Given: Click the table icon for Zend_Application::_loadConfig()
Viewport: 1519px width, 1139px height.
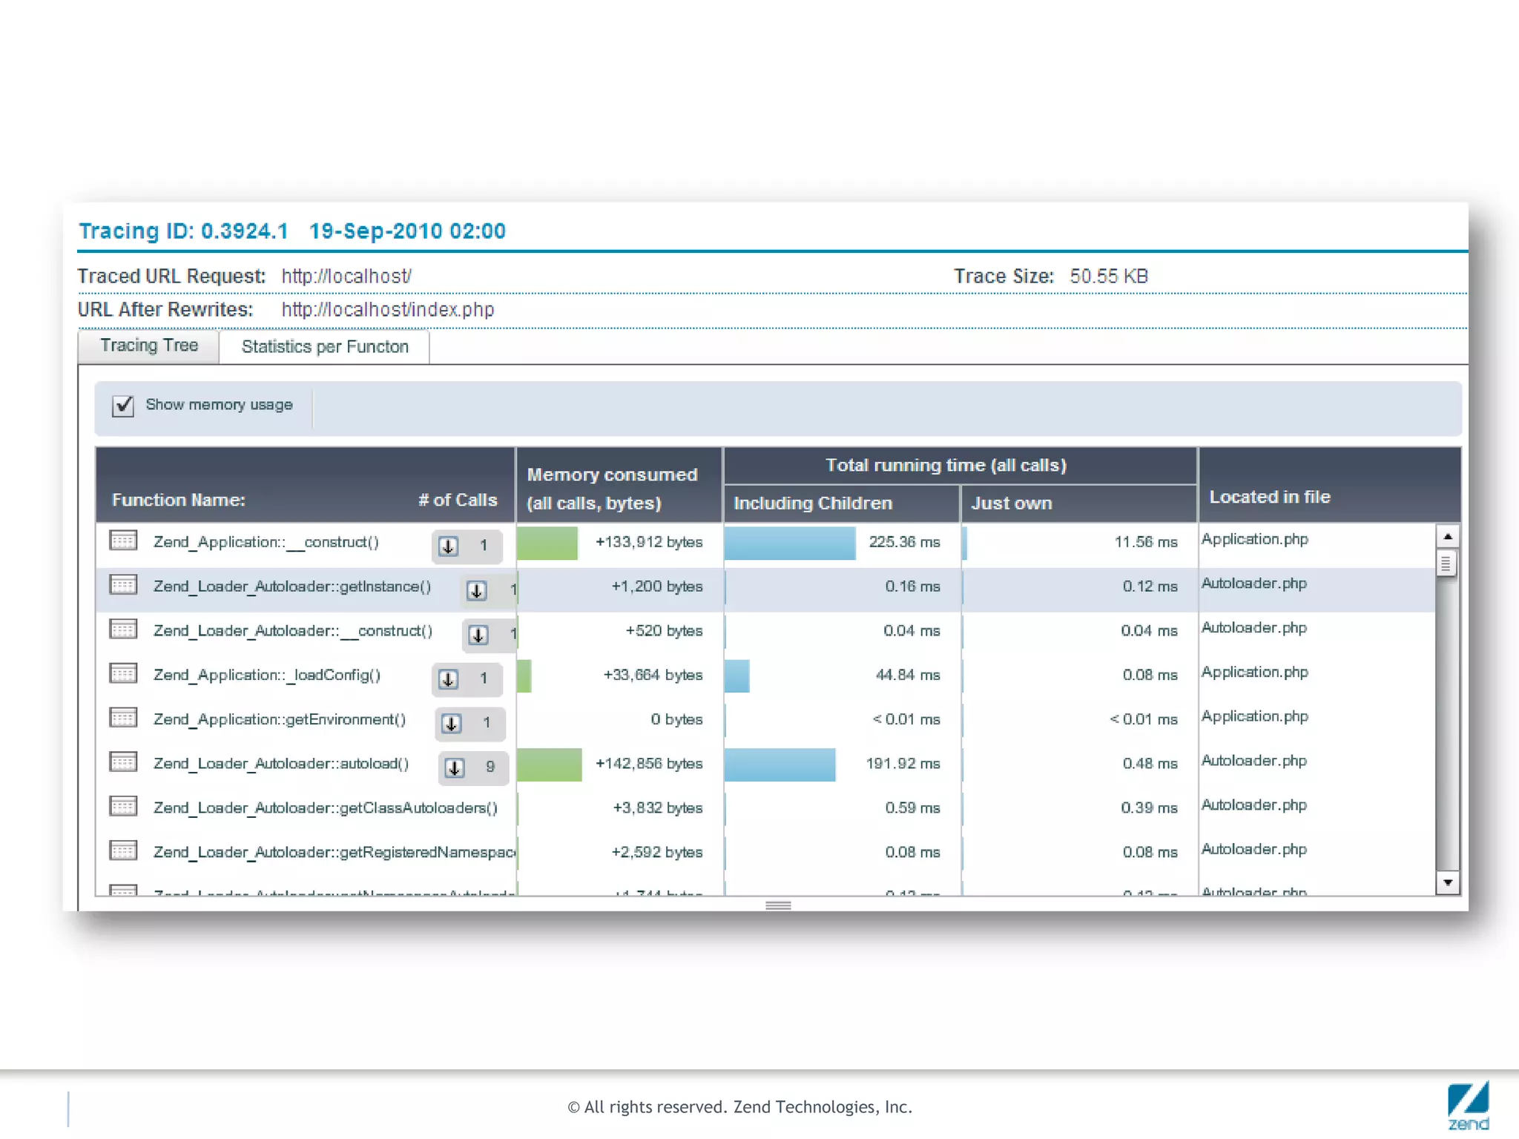Looking at the screenshot, I should point(123,673).
